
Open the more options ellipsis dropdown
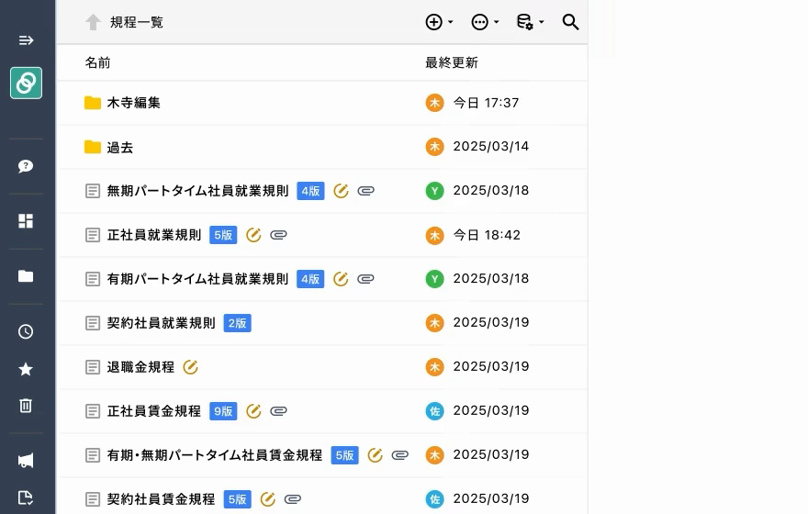[x=484, y=22]
